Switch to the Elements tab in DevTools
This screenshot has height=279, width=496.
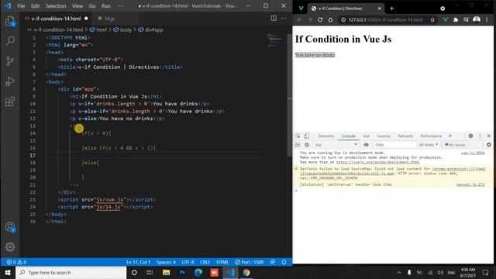coord(325,136)
